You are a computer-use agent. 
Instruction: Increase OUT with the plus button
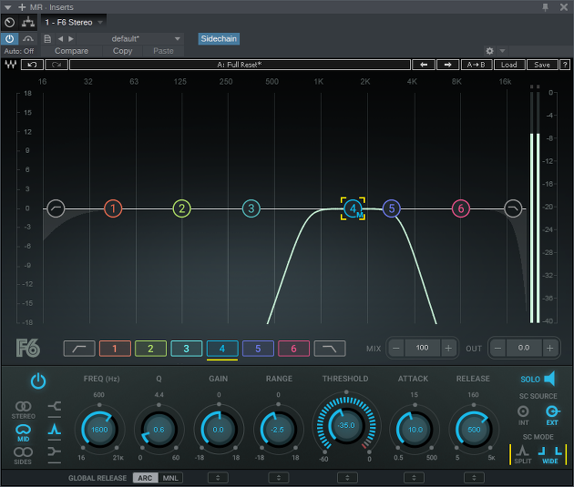(x=549, y=348)
